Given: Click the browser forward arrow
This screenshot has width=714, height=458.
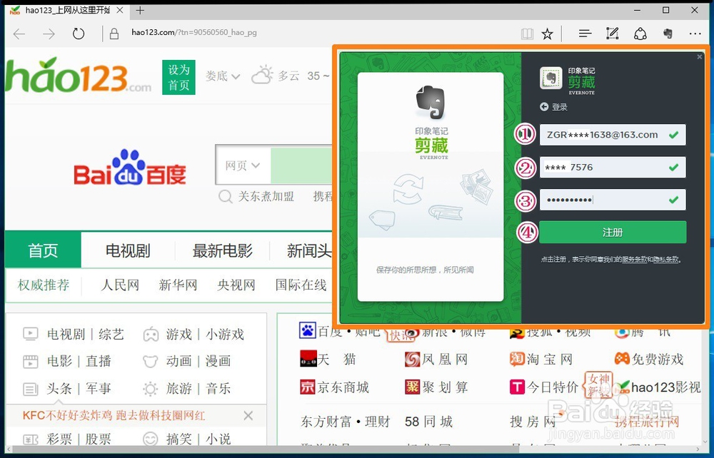Looking at the screenshot, I should tap(49, 34).
